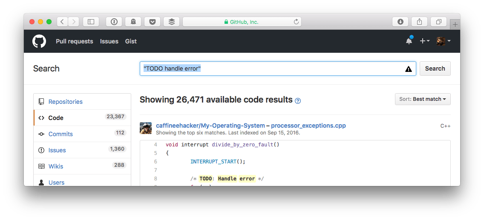Image resolution: width=484 pixels, height=220 pixels.
Task: Click the Ghostery ghost extension icon
Action: pos(133,22)
